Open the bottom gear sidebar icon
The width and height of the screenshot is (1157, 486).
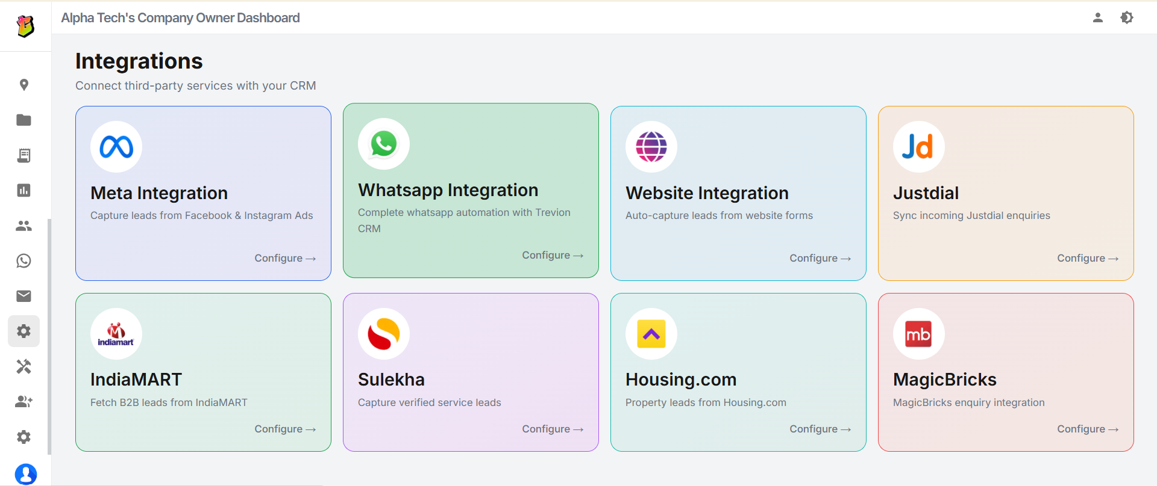[x=24, y=437]
